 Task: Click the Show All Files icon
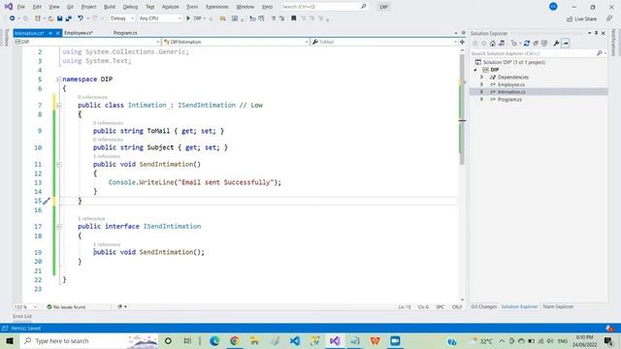click(544, 44)
